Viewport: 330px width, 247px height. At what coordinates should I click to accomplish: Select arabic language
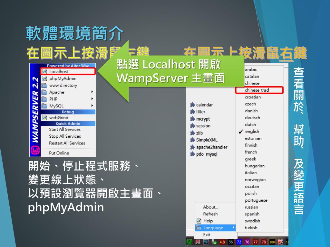(x=251, y=69)
